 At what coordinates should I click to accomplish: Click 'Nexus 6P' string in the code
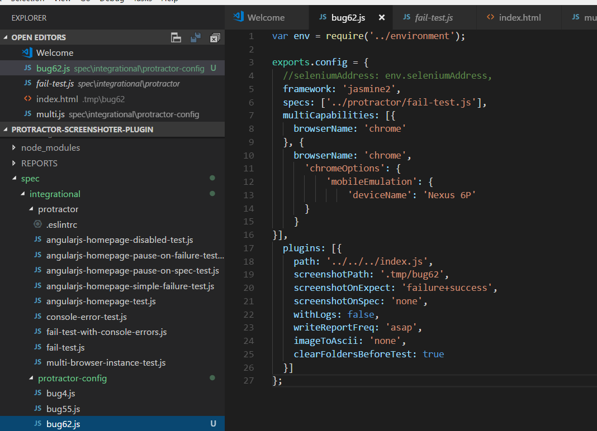[x=449, y=195]
